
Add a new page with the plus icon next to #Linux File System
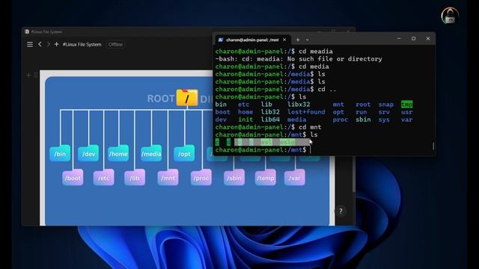[57, 44]
